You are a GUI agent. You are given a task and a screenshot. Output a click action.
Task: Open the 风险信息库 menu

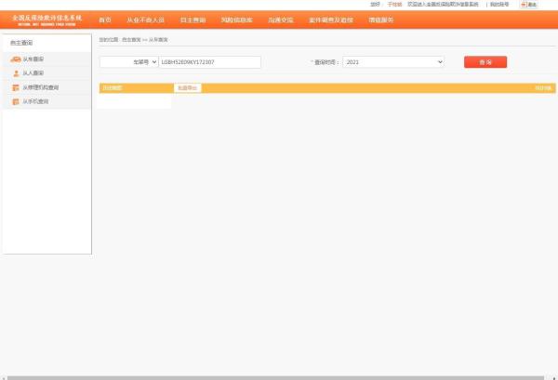pos(236,20)
